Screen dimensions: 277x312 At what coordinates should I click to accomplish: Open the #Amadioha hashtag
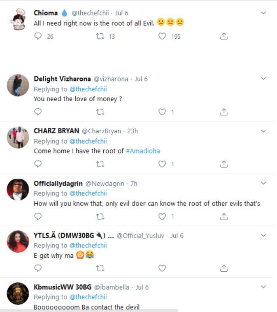click(x=142, y=151)
